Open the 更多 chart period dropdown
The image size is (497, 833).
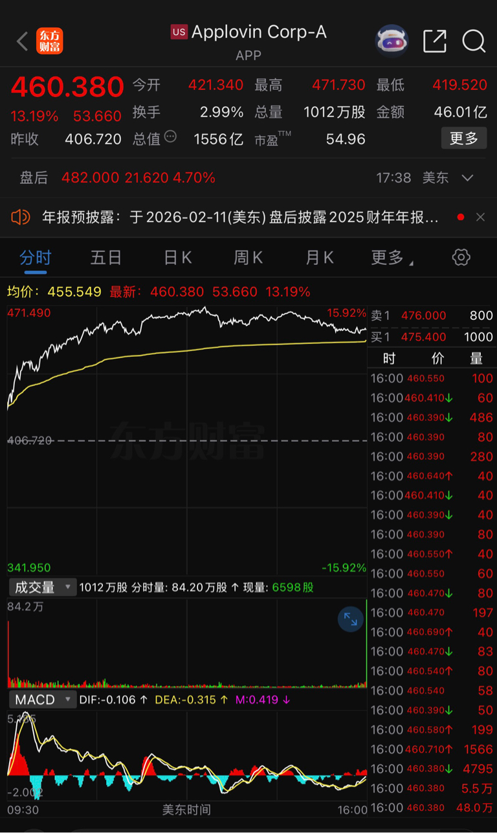pos(392,258)
